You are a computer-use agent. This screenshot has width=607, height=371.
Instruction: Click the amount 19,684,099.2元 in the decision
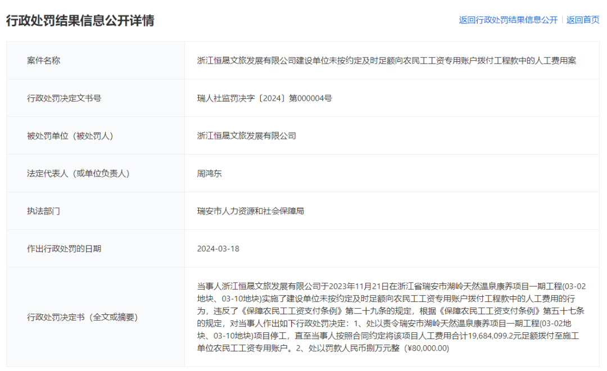[495, 336]
